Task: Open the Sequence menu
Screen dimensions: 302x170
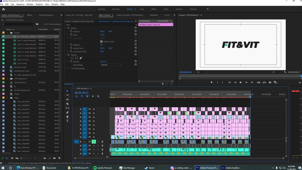Action: 20,4
